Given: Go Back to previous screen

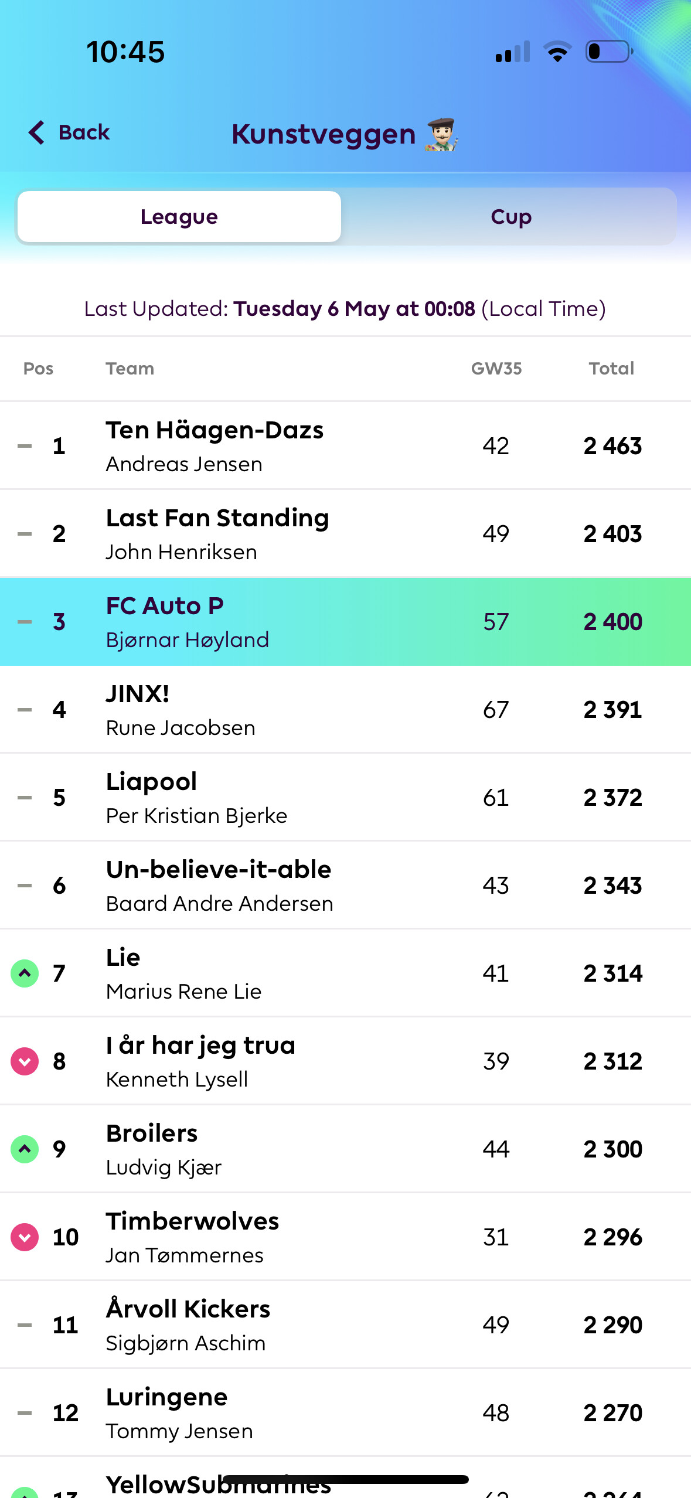Looking at the screenshot, I should (x=69, y=132).
